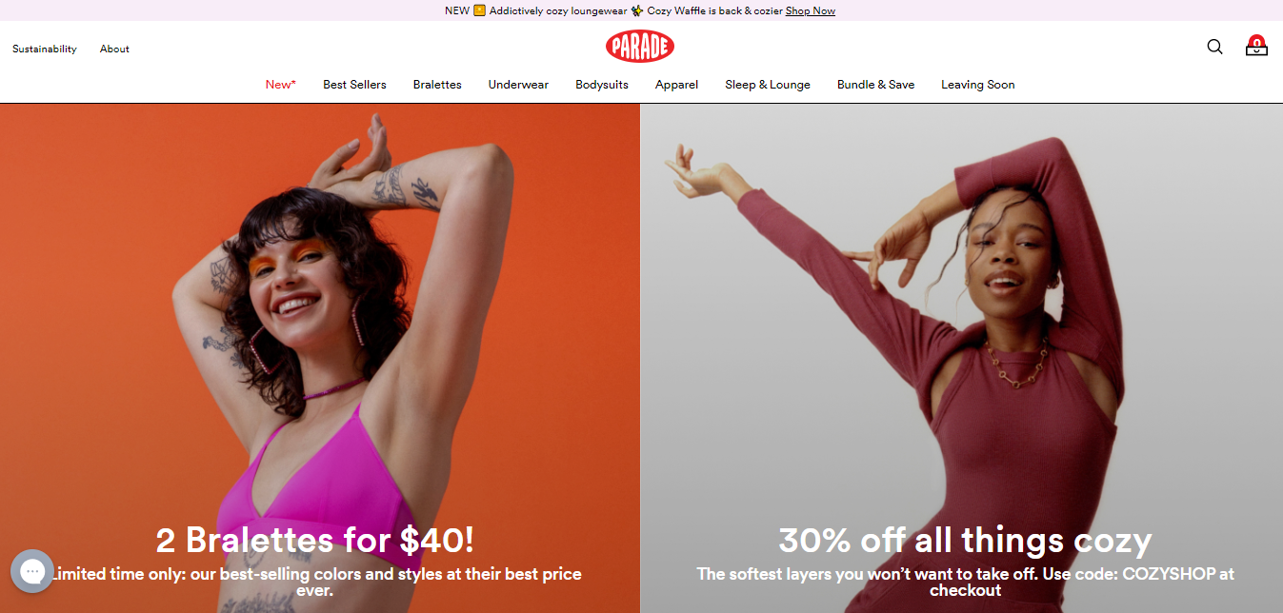View Leaving Soon items

[978, 85]
